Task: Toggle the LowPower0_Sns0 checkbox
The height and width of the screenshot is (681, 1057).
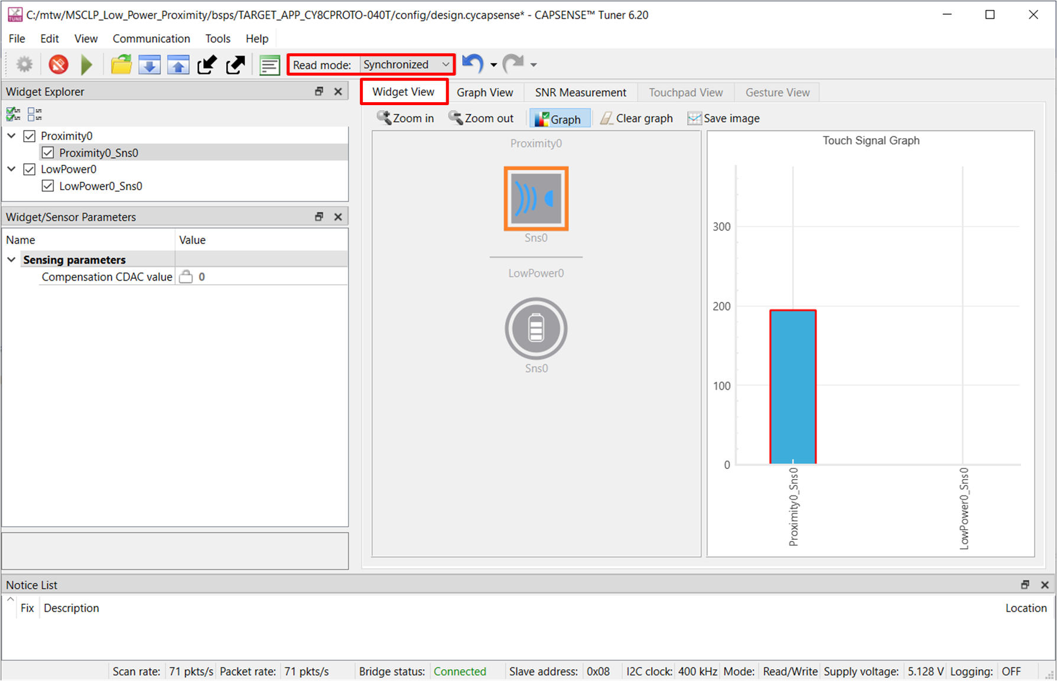Action: pyautogui.click(x=48, y=186)
